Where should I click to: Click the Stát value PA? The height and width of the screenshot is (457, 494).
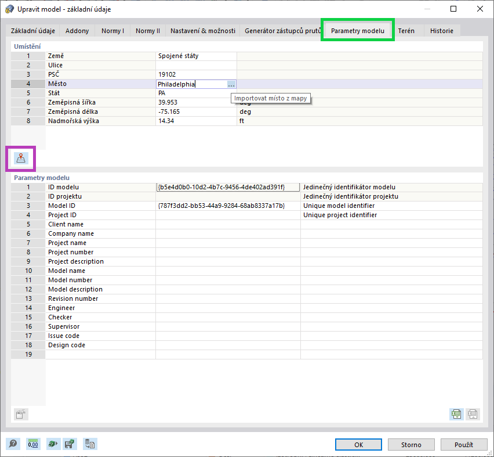click(196, 93)
